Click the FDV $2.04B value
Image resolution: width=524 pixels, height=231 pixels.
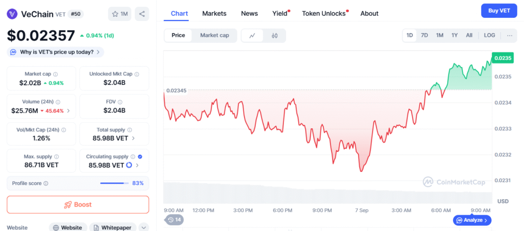pos(114,111)
